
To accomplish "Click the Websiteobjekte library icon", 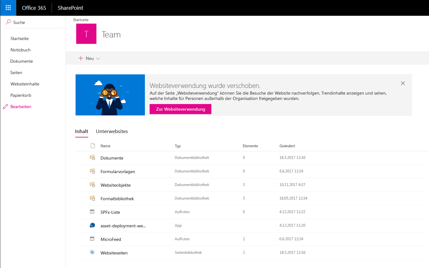I will click(92, 185).
